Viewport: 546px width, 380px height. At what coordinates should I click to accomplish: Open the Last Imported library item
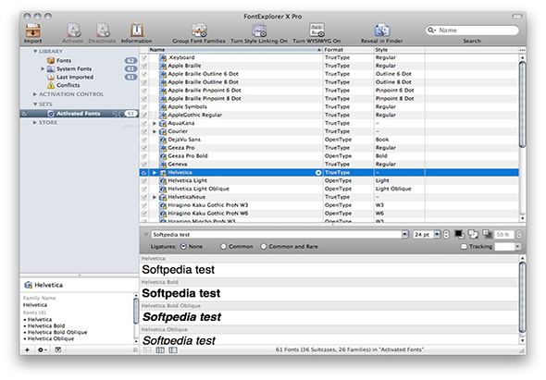75,77
